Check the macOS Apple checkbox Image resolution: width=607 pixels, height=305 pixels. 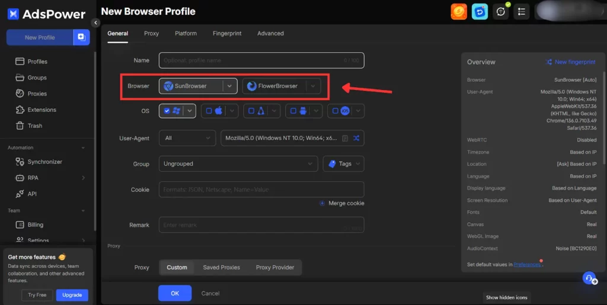click(x=207, y=111)
